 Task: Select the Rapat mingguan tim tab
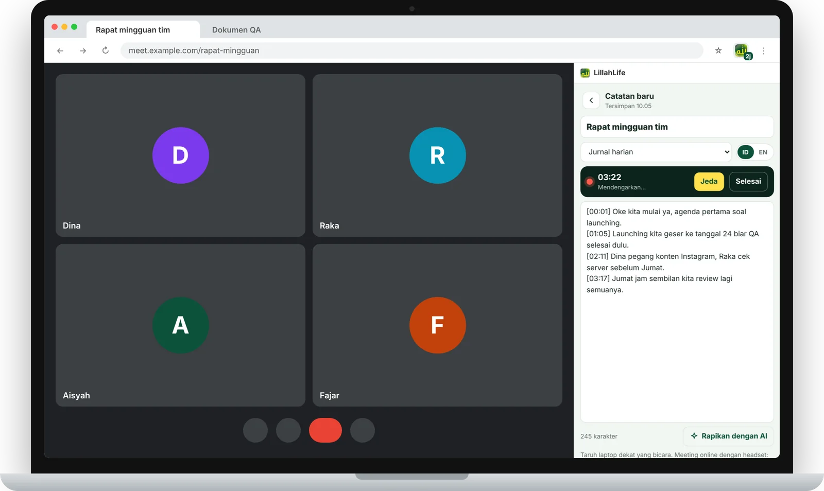tap(143, 30)
